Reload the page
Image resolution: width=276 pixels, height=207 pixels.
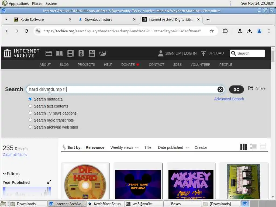(26, 31)
